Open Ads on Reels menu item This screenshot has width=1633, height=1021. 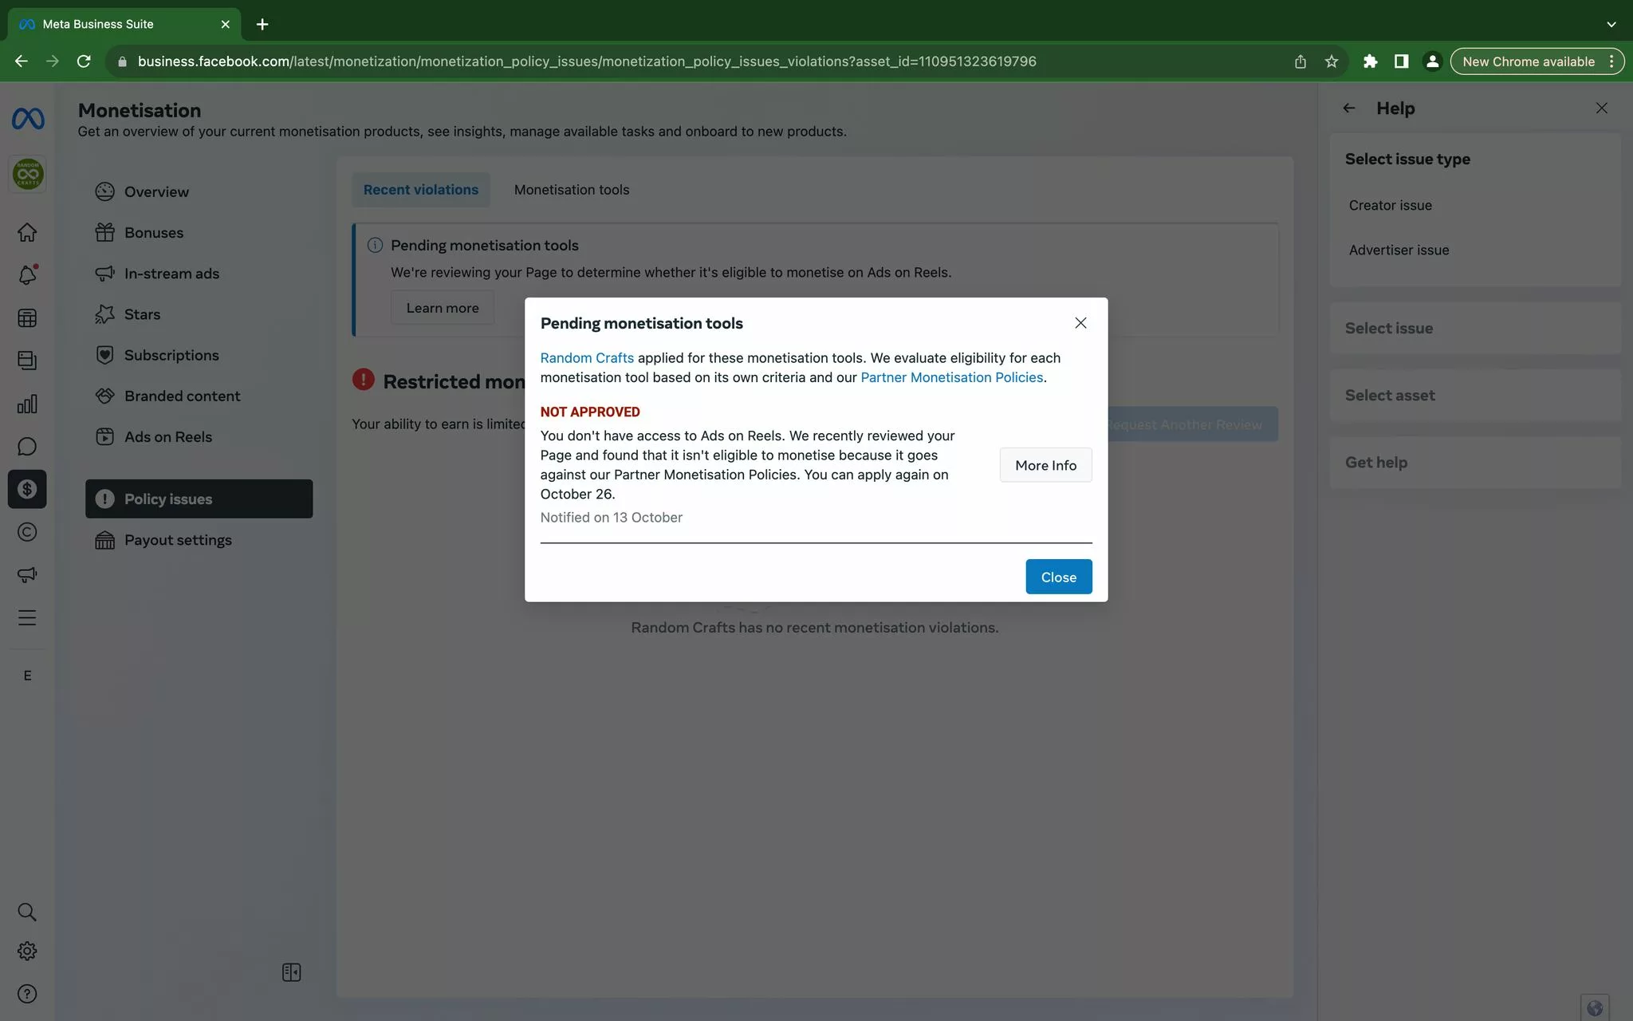(199, 436)
